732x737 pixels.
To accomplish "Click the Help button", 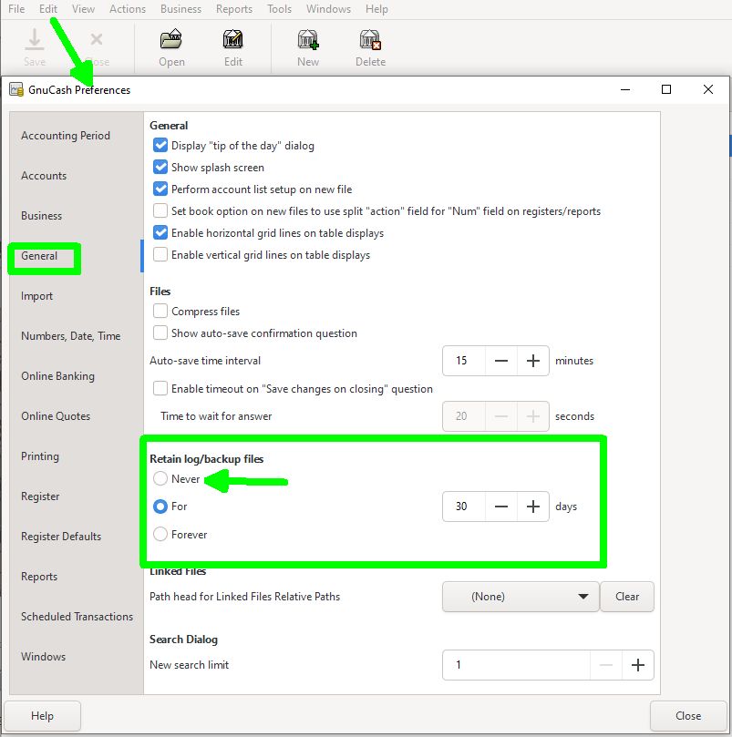I will (42, 716).
